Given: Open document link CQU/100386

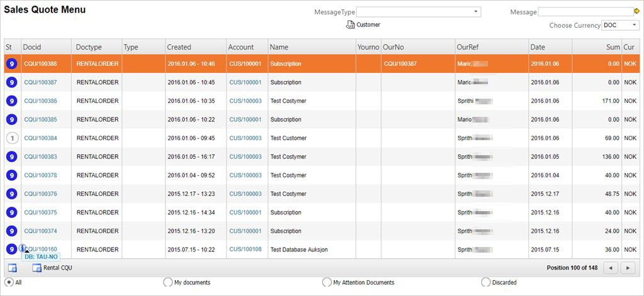Looking at the screenshot, I should point(40,101).
